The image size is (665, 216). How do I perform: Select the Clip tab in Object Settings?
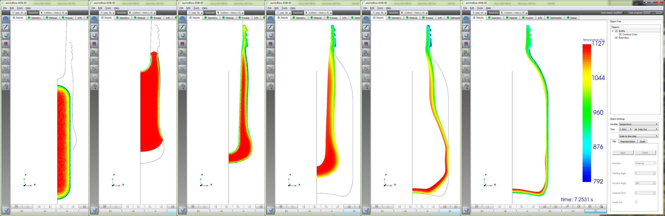tap(614, 142)
